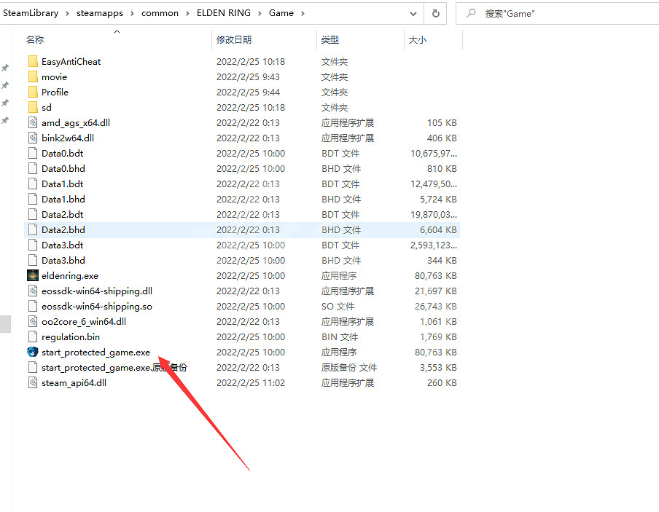Click the eldenring.exe application icon
This screenshot has width=659, height=512.
33,275
